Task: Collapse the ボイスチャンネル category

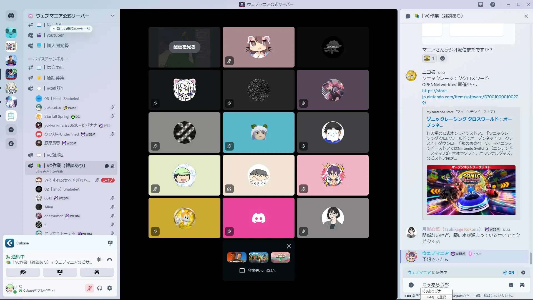Action: point(49,59)
